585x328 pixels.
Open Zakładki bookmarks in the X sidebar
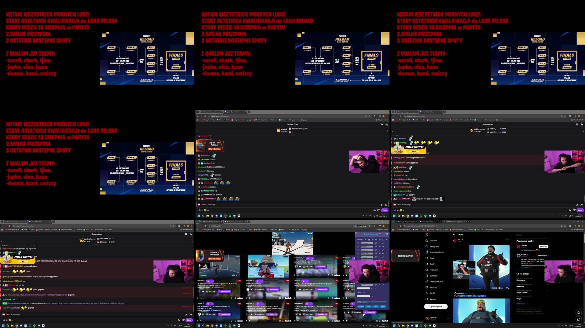coord(432,276)
